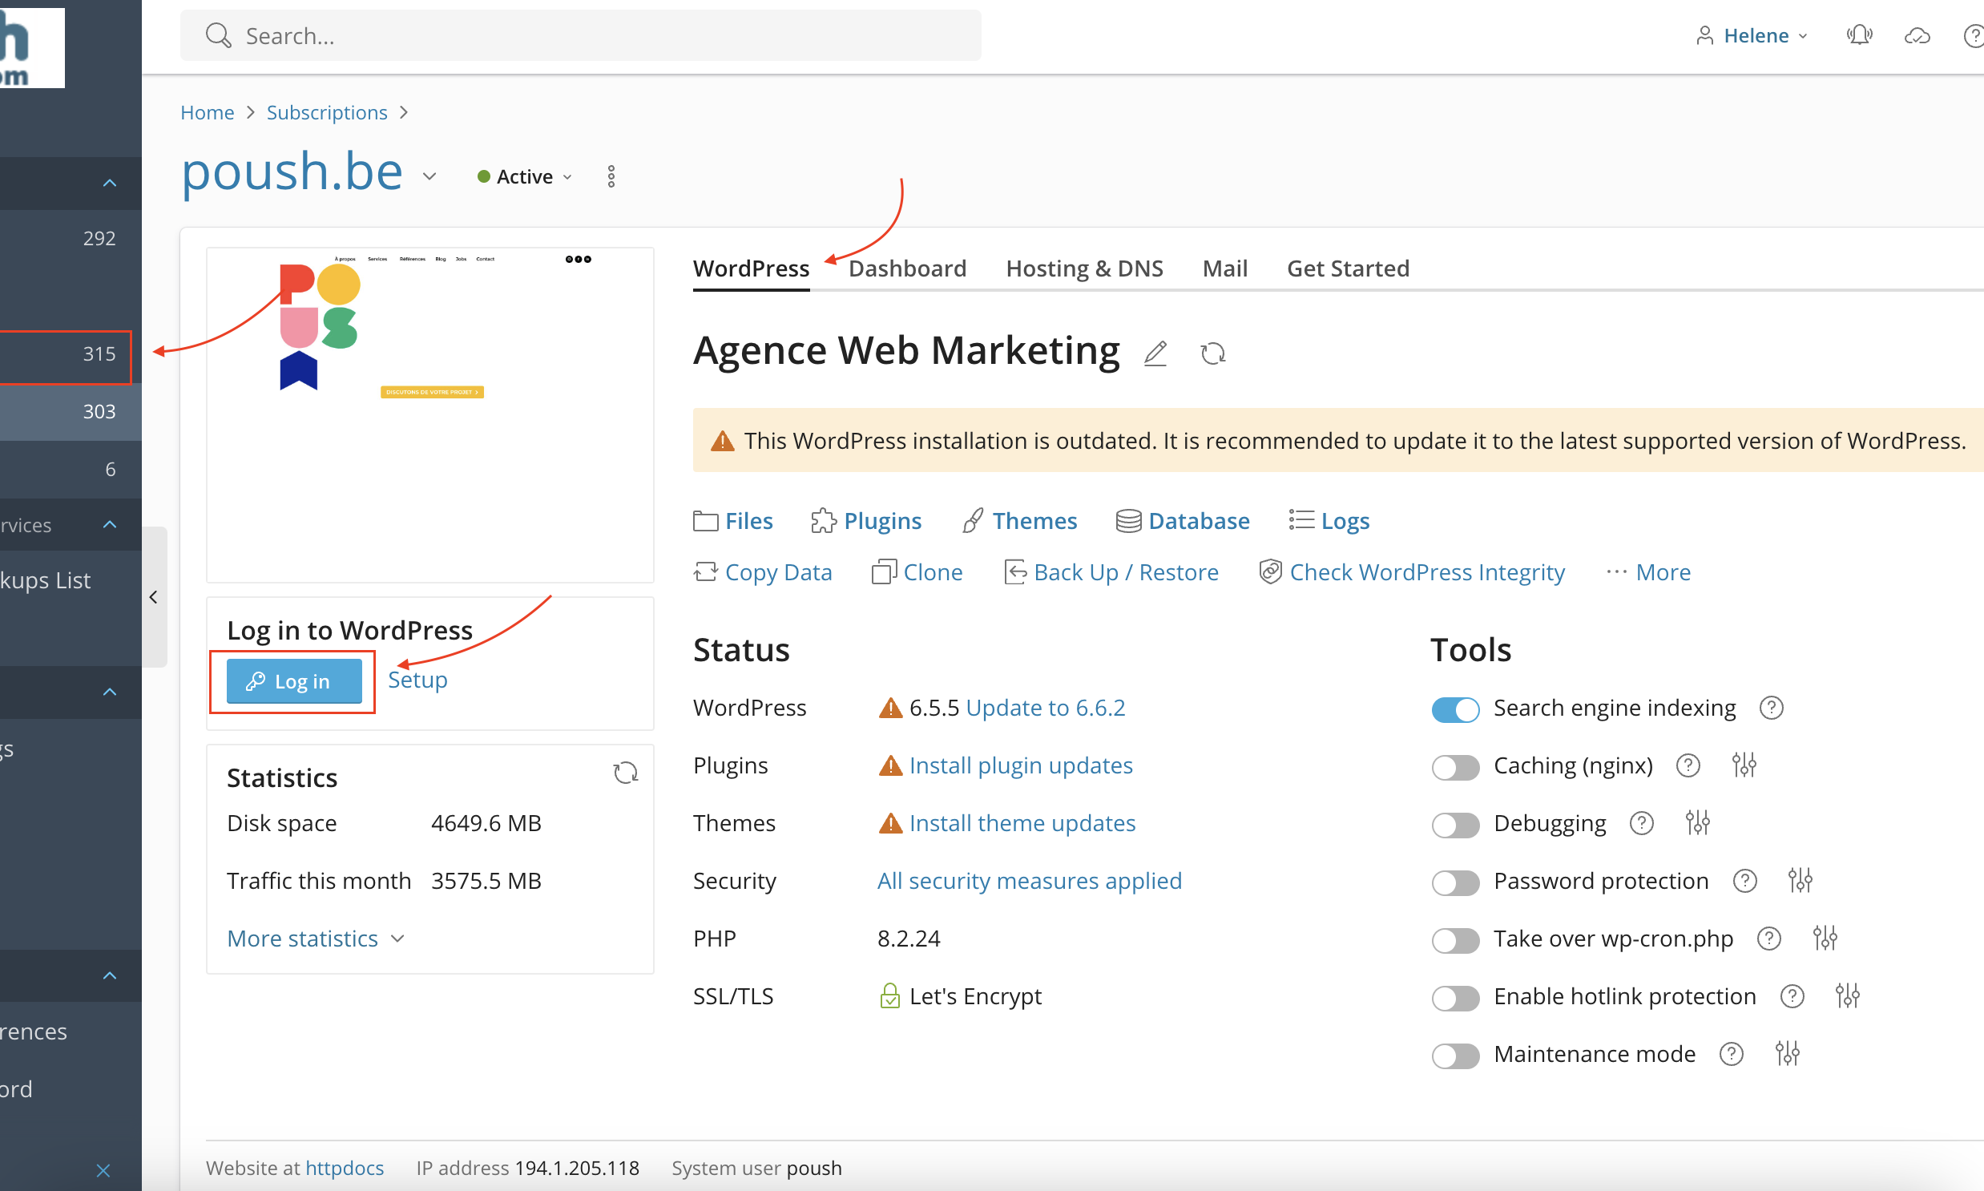Open the notifications bell icon
The height and width of the screenshot is (1191, 1984).
(1859, 35)
